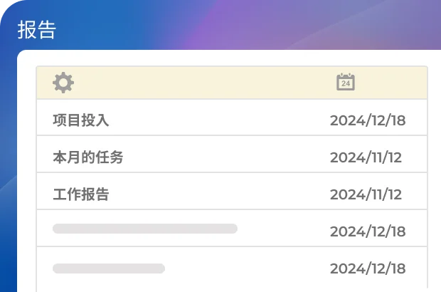The image size is (441, 292).
Task: Select blank space in the 项目投入 row
Action: (219, 118)
